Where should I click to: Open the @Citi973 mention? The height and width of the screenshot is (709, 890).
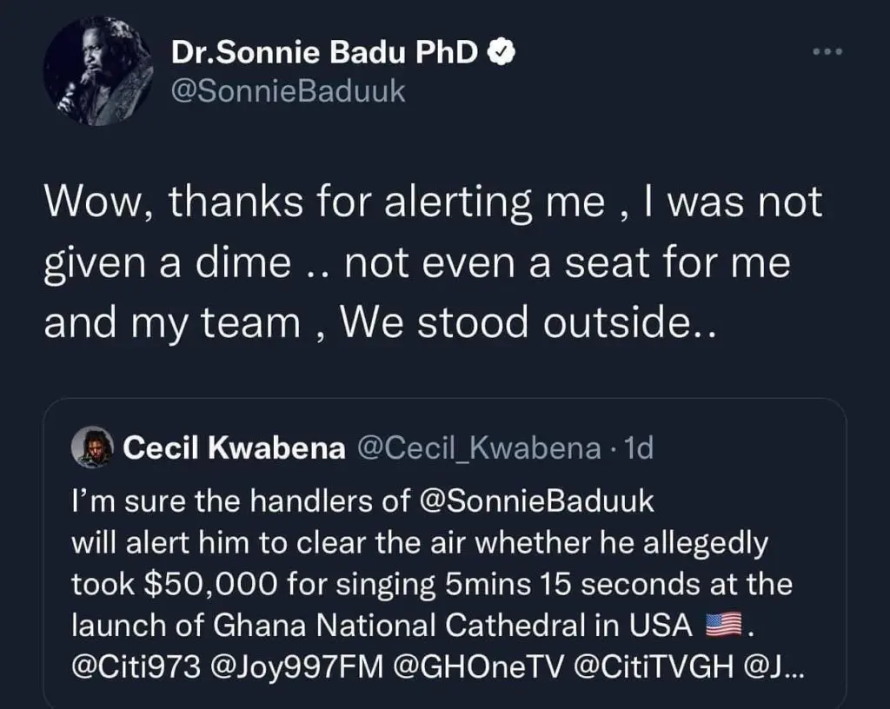(x=136, y=666)
